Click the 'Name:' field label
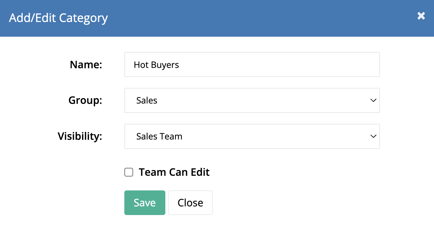 [x=86, y=65]
